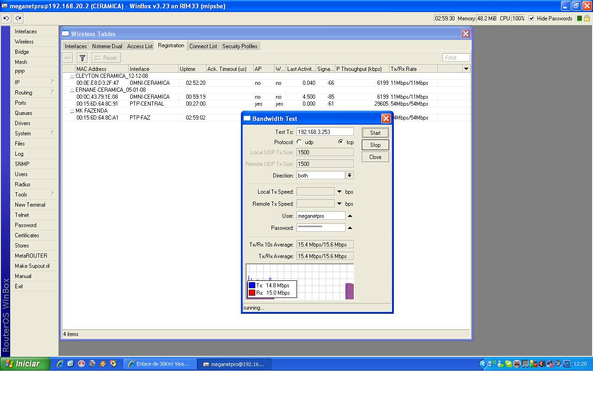
Task: Click the redo arrow icon in toolbar
Action: pyautogui.click(x=18, y=19)
